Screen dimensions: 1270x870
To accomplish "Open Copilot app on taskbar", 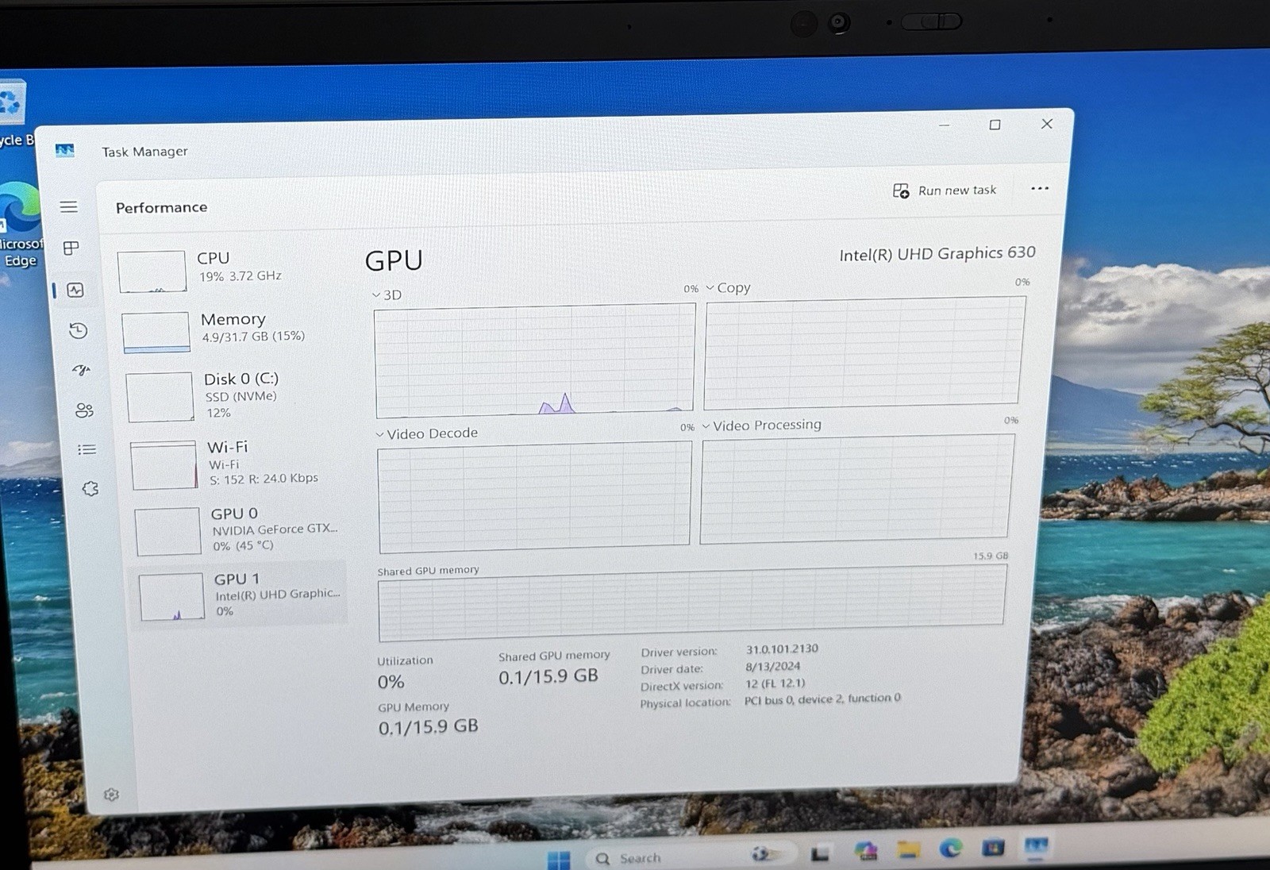I will 865,852.
